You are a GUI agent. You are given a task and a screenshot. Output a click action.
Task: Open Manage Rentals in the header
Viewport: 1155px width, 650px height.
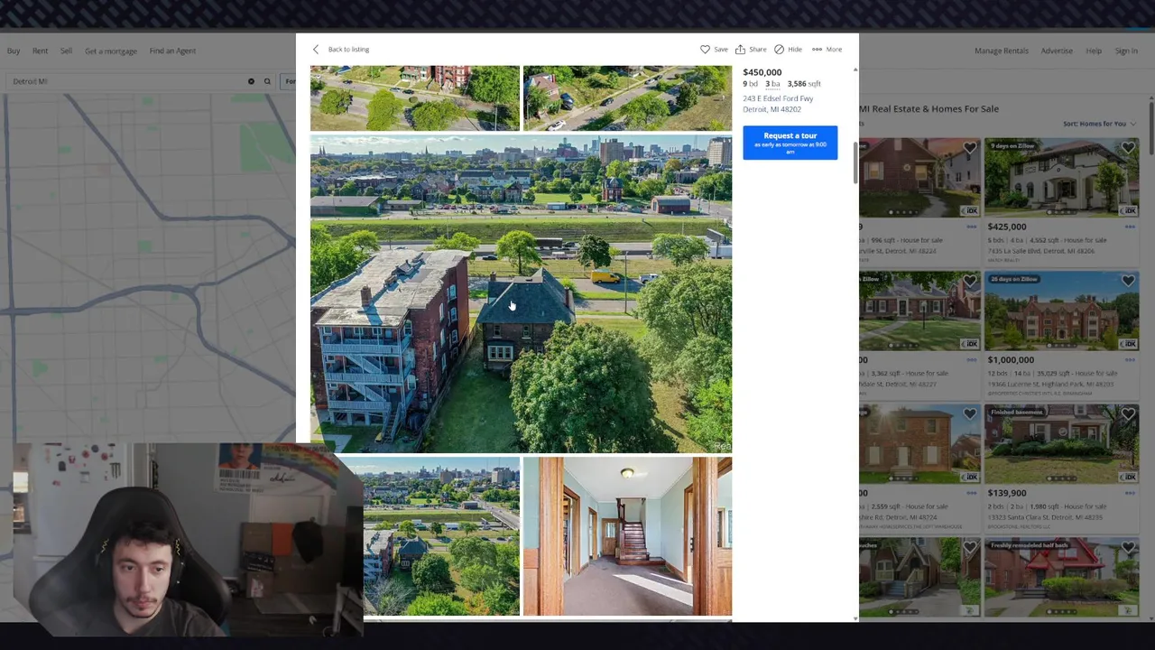point(1001,51)
